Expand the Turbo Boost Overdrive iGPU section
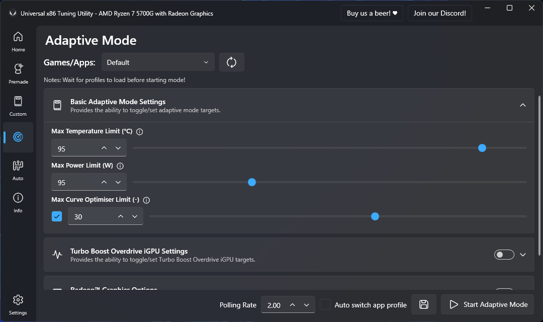The height and width of the screenshot is (322, 543). coord(523,254)
